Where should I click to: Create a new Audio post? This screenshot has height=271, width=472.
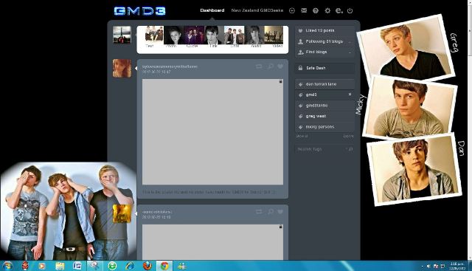point(254,37)
